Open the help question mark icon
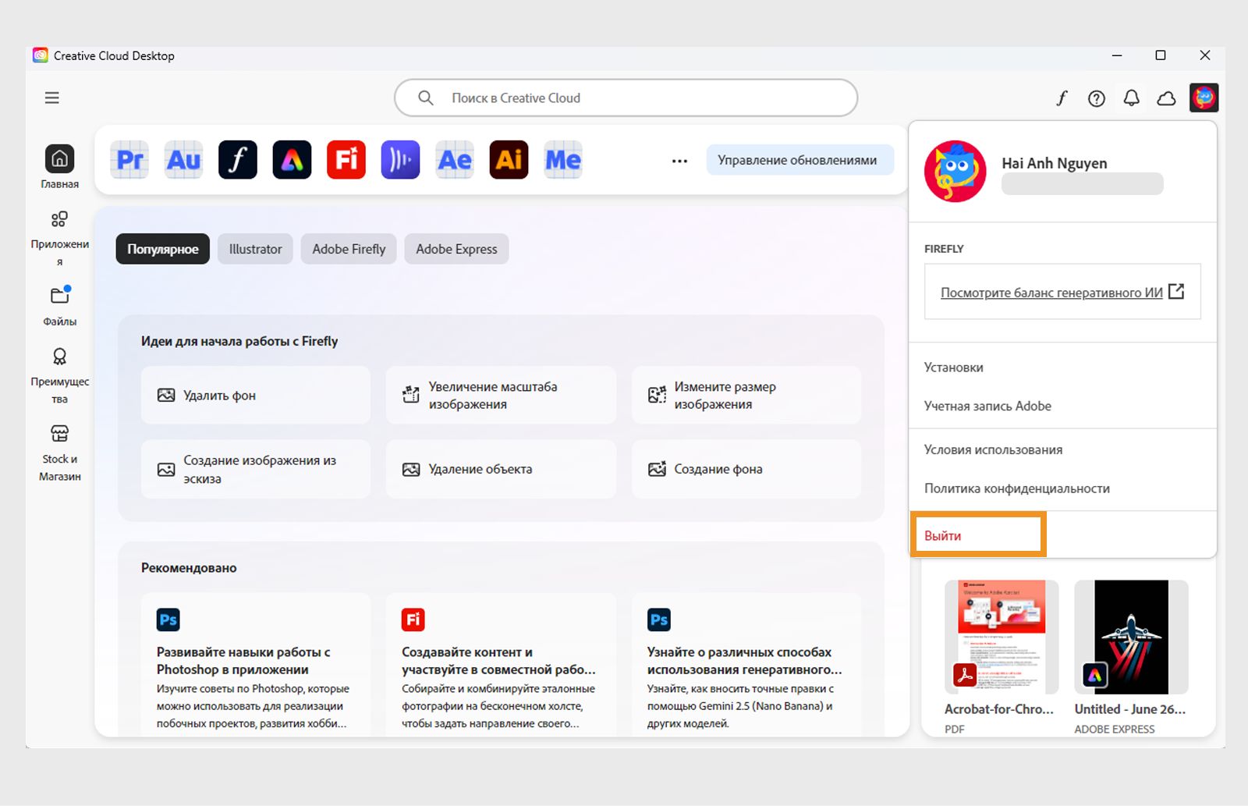The image size is (1248, 806). click(x=1097, y=98)
